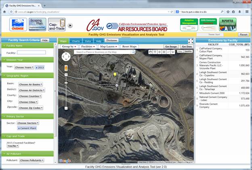
Task: Switch to the Charts tab
Action: tap(76, 41)
